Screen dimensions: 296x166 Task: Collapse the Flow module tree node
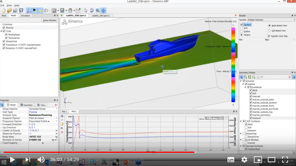pyautogui.click(x=2, y=31)
